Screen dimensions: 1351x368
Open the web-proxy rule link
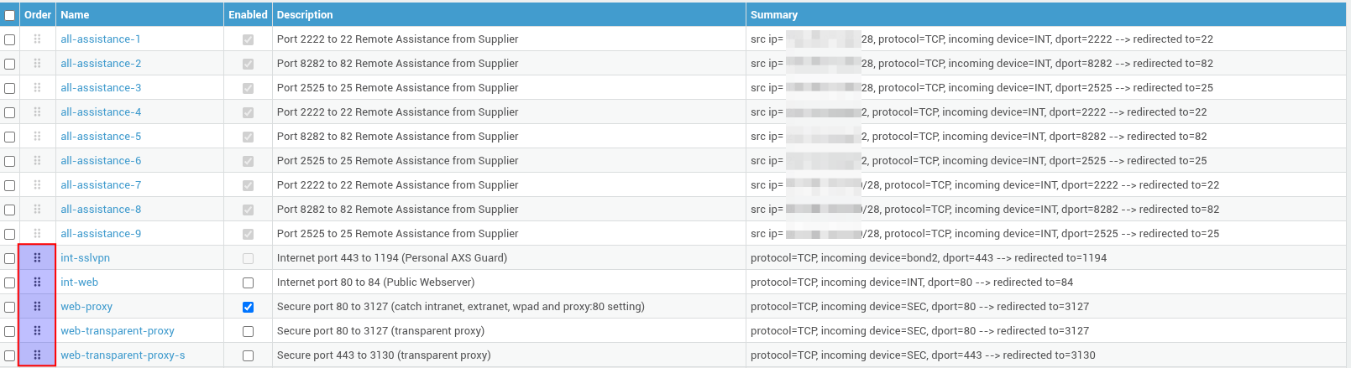tap(86, 307)
